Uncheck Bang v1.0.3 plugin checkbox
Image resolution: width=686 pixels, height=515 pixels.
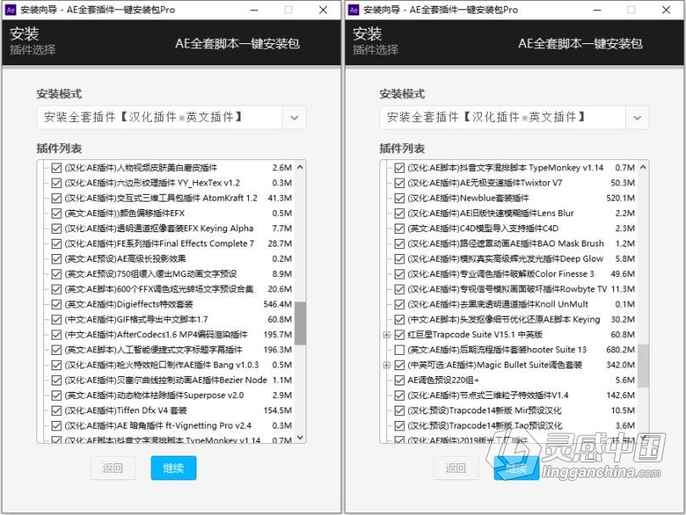click(57, 365)
